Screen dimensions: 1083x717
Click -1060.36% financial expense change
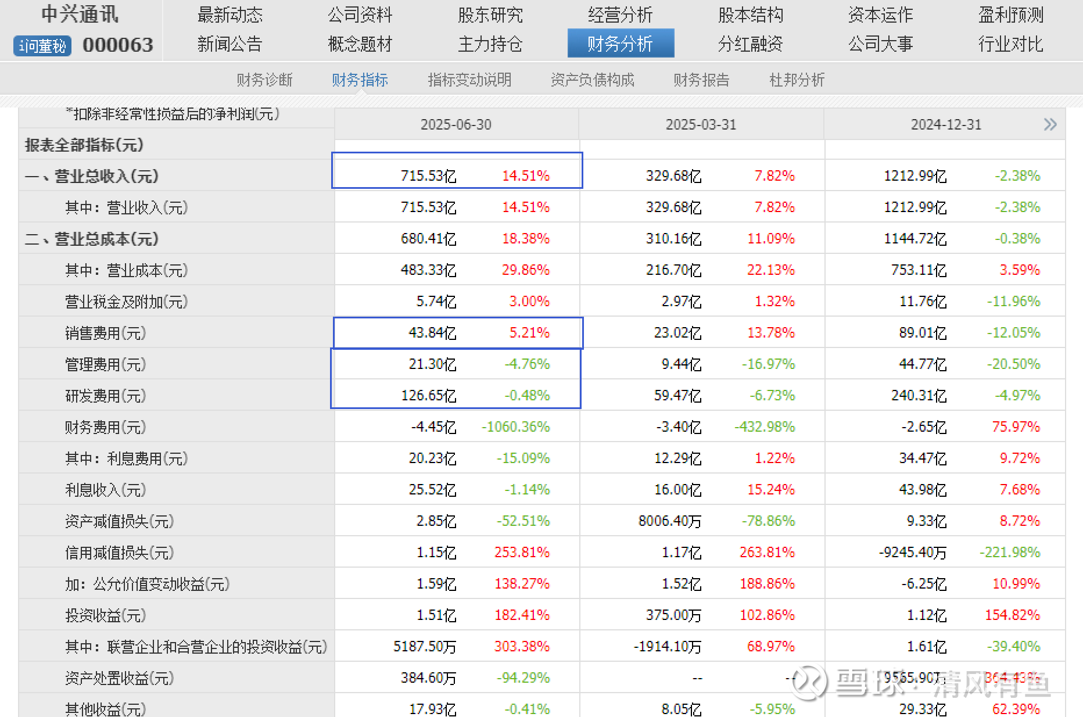click(x=516, y=426)
